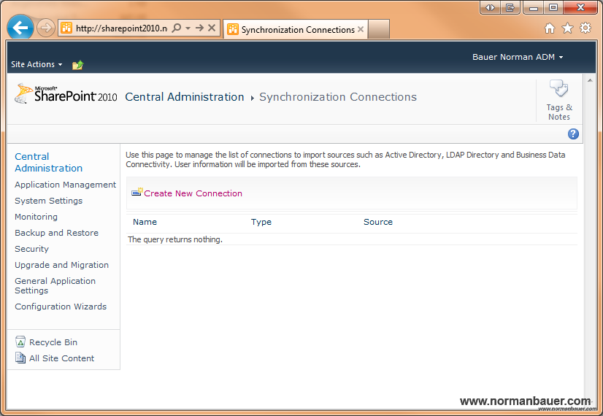The height and width of the screenshot is (416, 603).
Task: Go to System Settings
Action: pyautogui.click(x=48, y=201)
